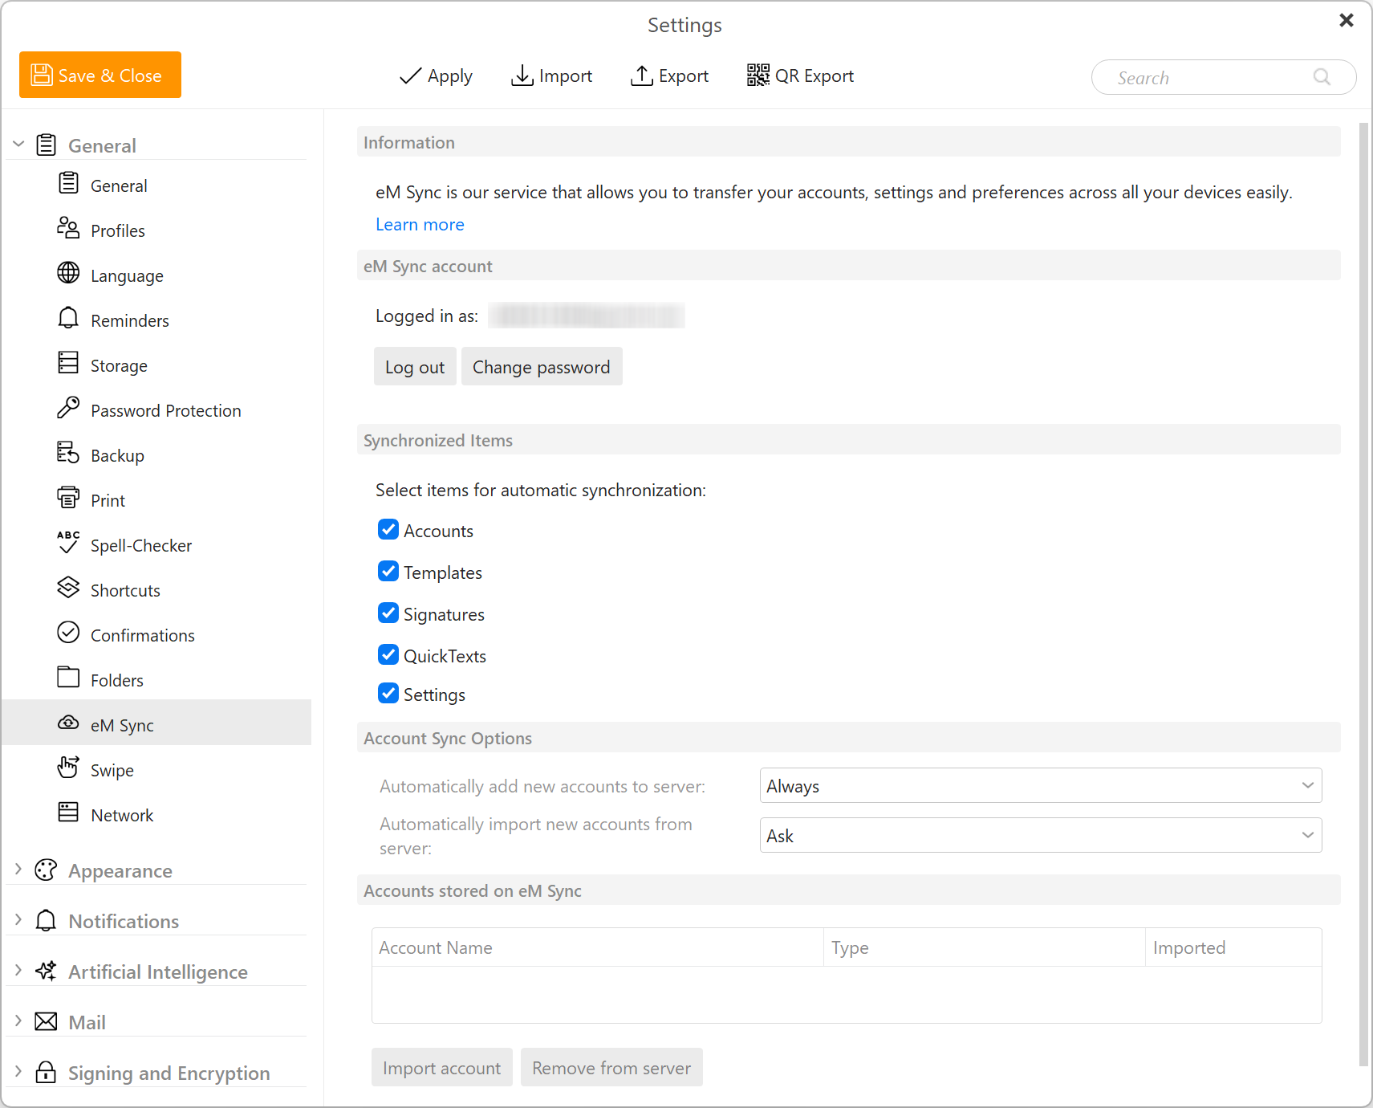Click the Print printer icon
The width and height of the screenshot is (1373, 1108).
pyautogui.click(x=68, y=499)
